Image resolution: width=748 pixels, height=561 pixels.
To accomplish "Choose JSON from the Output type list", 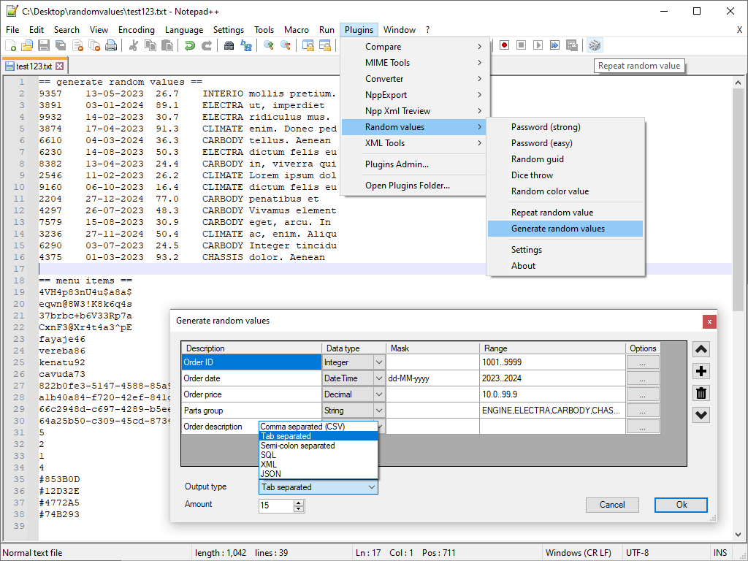I will click(271, 474).
